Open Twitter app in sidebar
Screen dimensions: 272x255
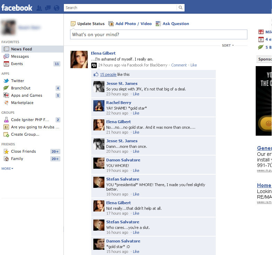(x=17, y=81)
